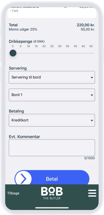Click the Mellem sodavand order item card
The height and width of the screenshot is (215, 104).
tap(52, 12)
